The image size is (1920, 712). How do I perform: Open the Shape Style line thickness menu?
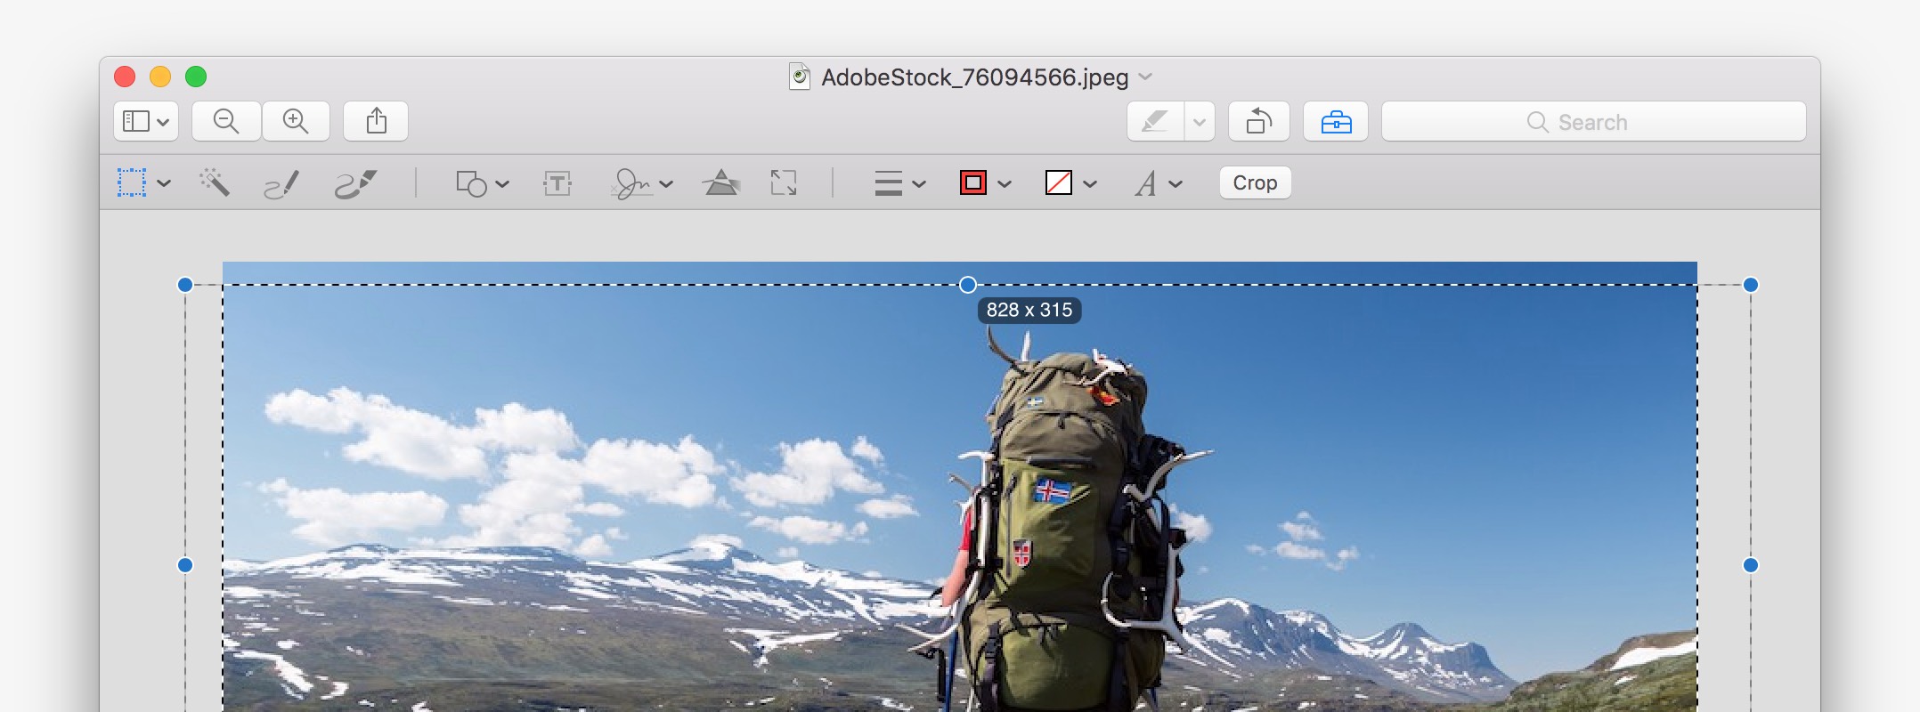(x=899, y=183)
